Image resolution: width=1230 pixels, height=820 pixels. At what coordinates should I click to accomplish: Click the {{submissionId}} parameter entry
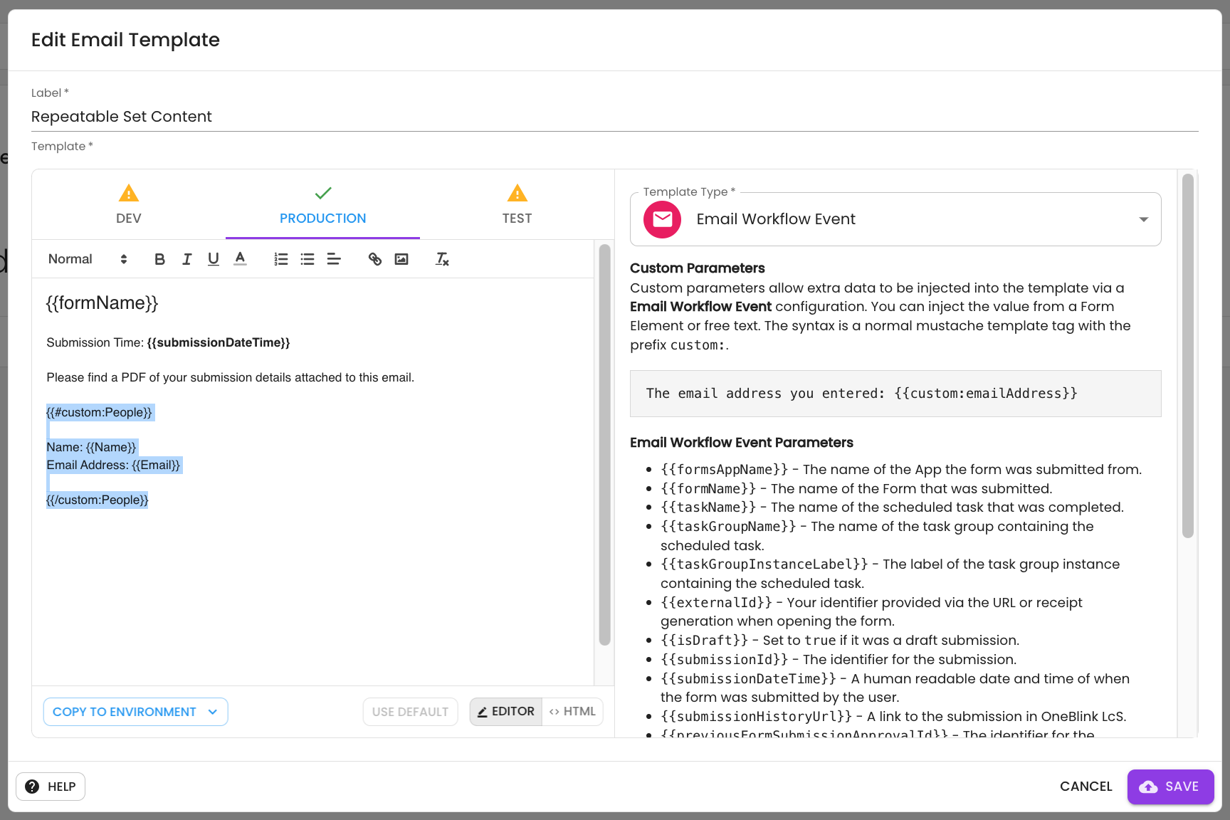pos(839,660)
